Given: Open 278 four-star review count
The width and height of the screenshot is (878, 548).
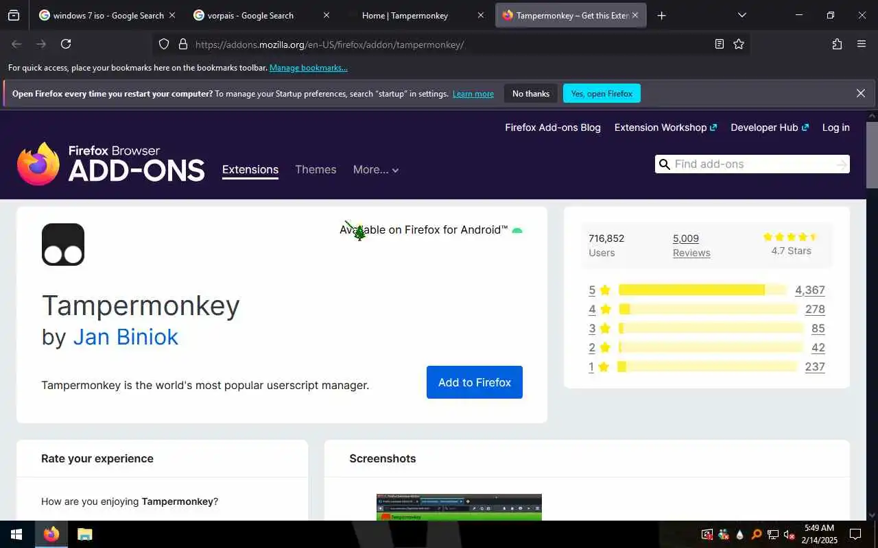Looking at the screenshot, I should (x=815, y=309).
